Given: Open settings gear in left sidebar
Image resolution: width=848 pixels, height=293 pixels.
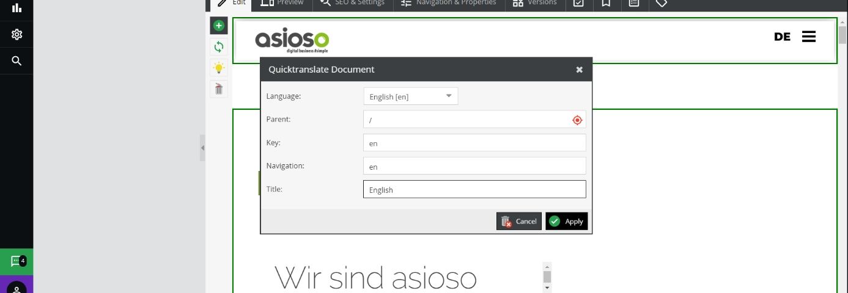Looking at the screenshot, I should (17, 34).
